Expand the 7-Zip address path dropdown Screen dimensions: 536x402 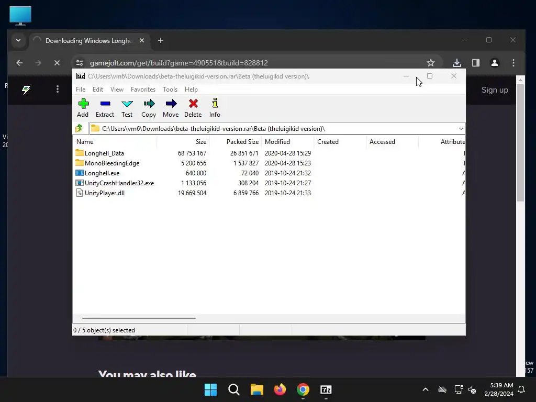tap(461, 129)
